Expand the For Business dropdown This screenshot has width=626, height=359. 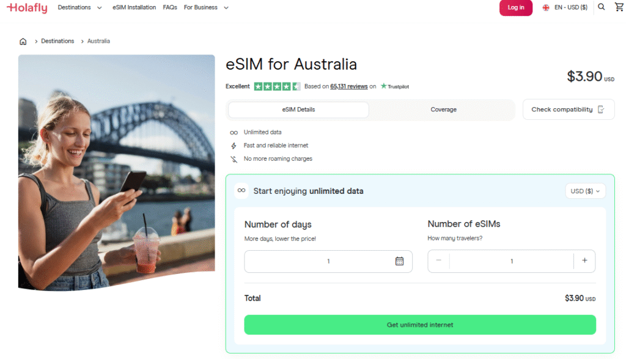click(206, 7)
